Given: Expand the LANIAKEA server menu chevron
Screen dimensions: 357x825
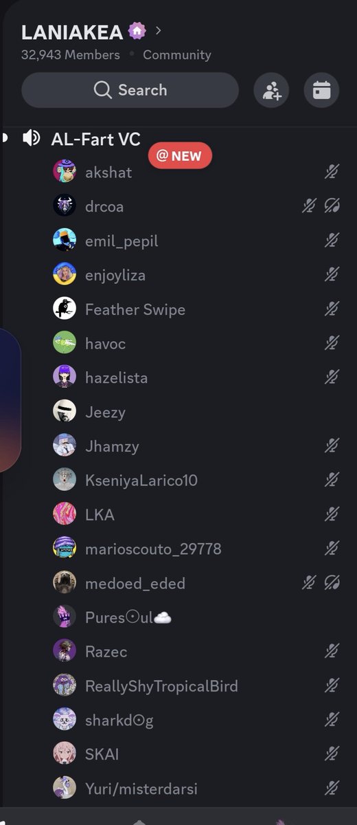Looking at the screenshot, I should (159, 30).
